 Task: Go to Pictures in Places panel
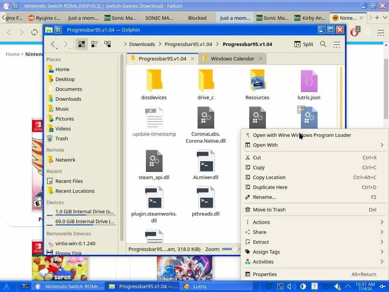pos(81,119)
